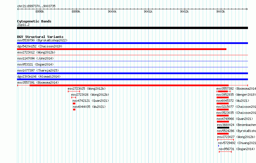Image resolution: width=256 pixels, height=163 pixels.
Task: Click nsv956731 (Dogan2014) variant label
Action: tap(237, 149)
